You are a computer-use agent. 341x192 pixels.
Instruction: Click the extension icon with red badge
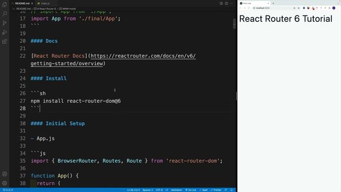[x=313, y=9]
